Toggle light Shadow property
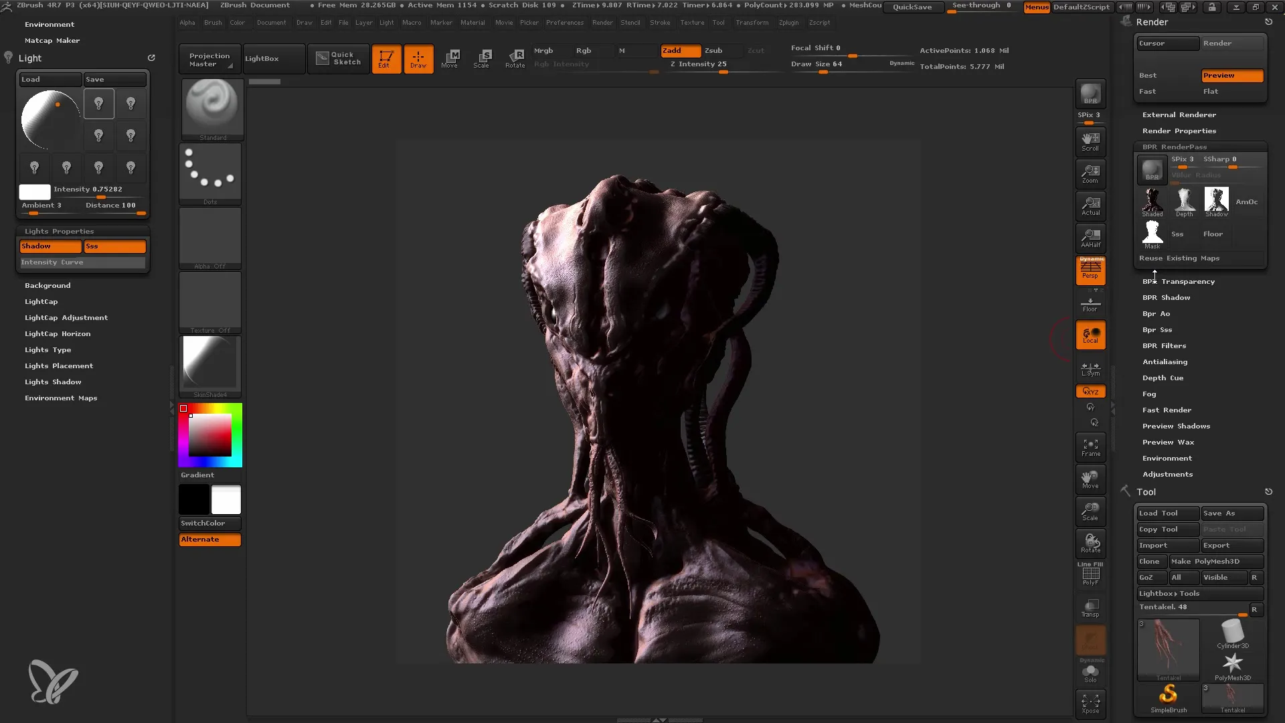 click(x=50, y=246)
